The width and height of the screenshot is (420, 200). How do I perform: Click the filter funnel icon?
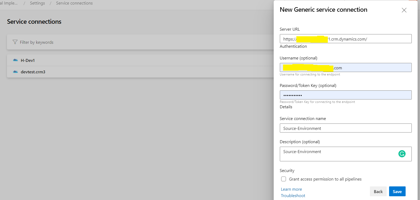click(15, 42)
